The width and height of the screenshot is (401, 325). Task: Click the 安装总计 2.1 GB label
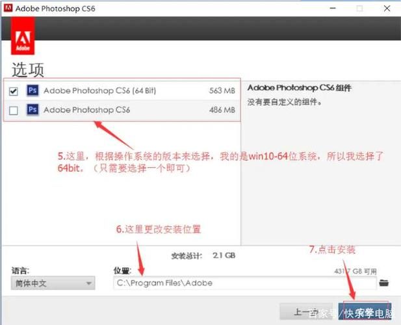[203, 255]
